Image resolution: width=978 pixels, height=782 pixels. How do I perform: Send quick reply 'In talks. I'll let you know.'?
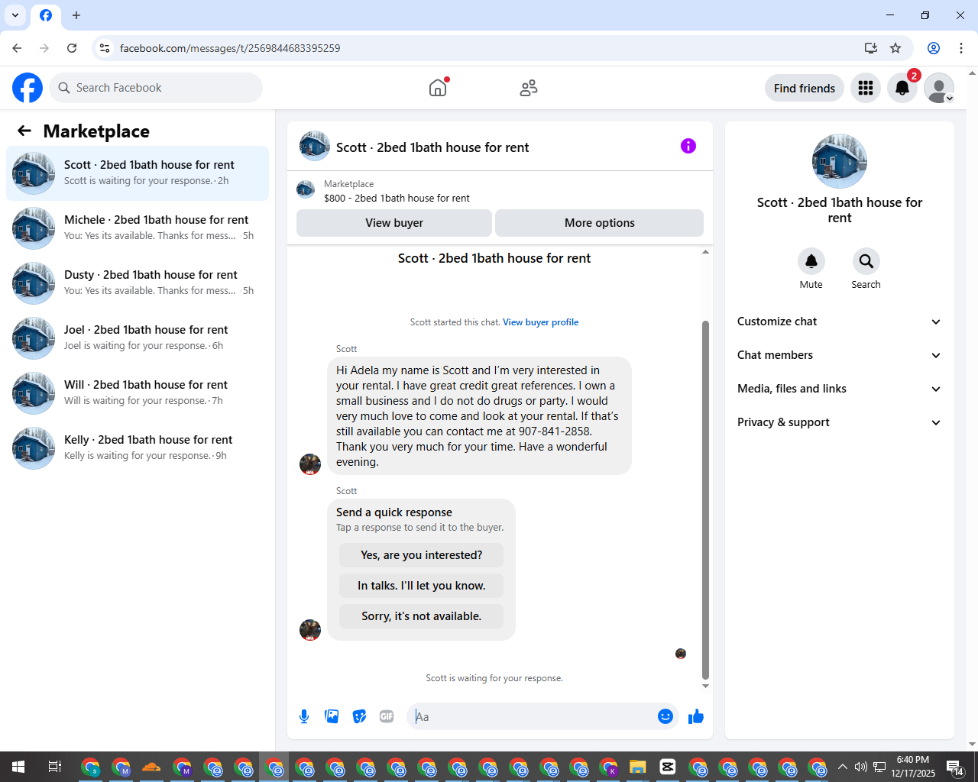[422, 586]
